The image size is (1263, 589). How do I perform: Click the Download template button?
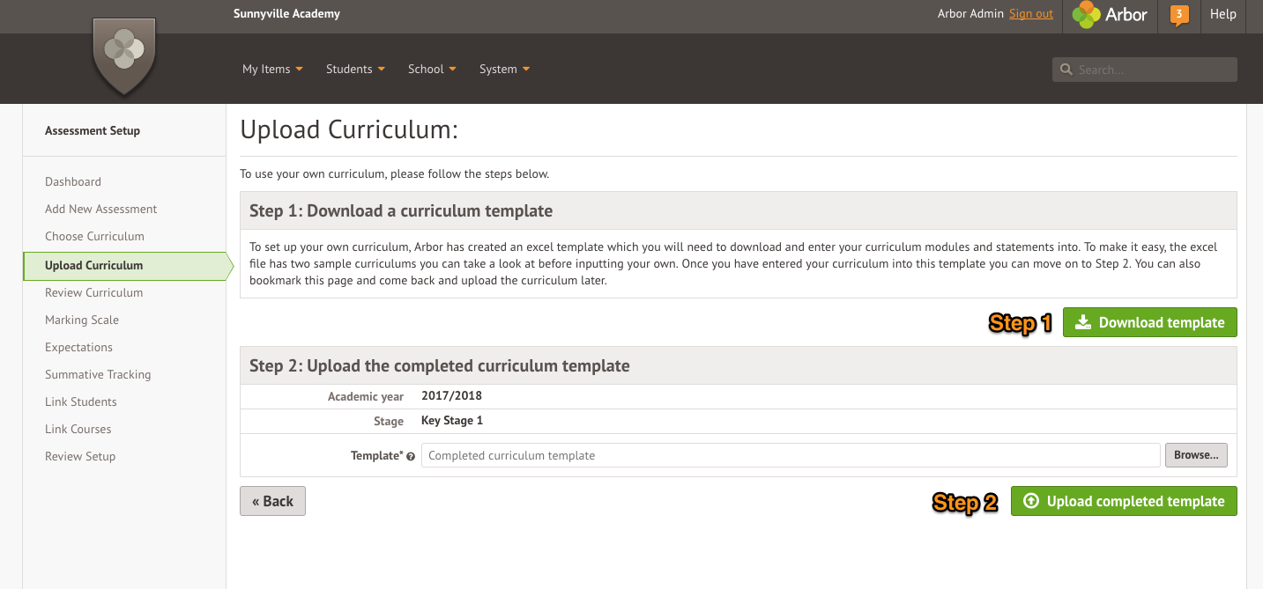pyautogui.click(x=1149, y=322)
